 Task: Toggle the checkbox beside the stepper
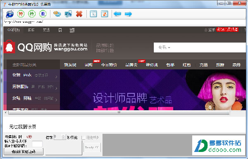[83, 138]
